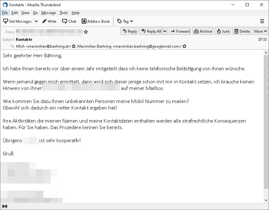This screenshot has height=210, width=269.
Task: Expand the Reply All dropdown arrow
Action: [165, 31]
